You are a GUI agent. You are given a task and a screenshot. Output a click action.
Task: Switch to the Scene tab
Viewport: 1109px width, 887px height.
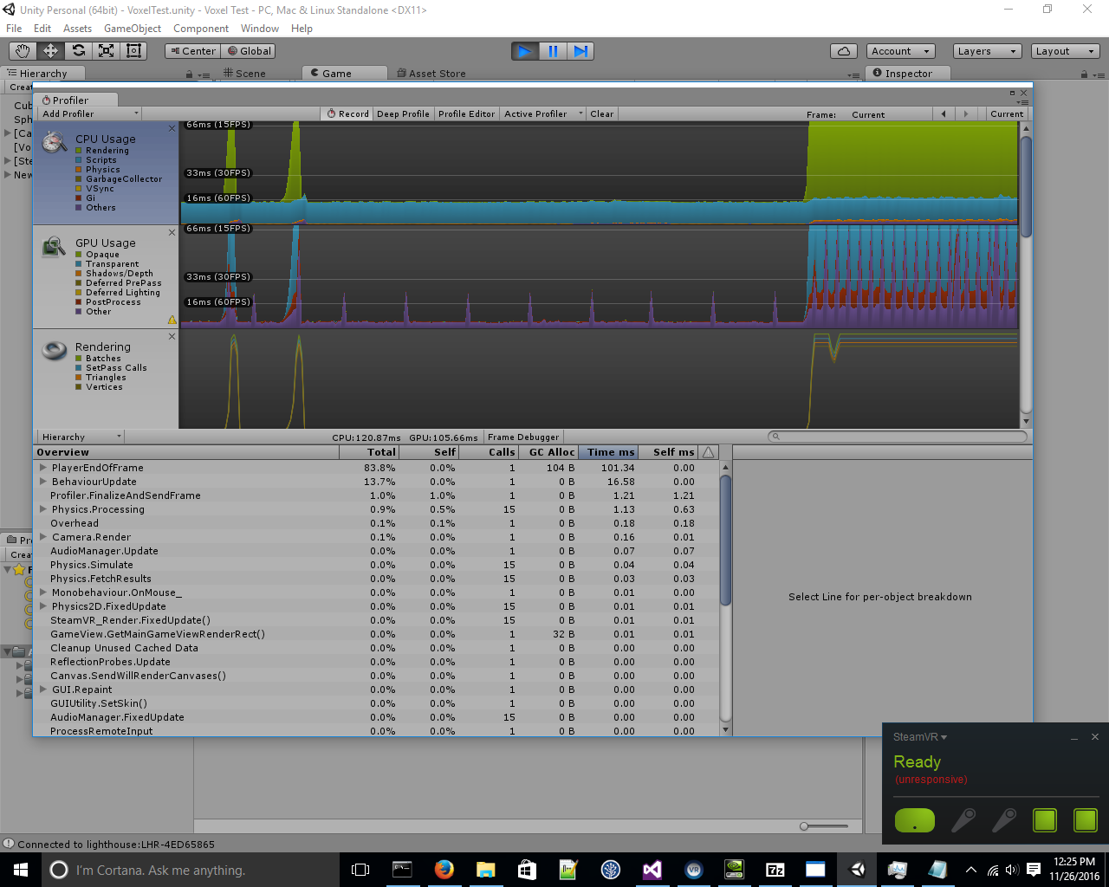(244, 74)
